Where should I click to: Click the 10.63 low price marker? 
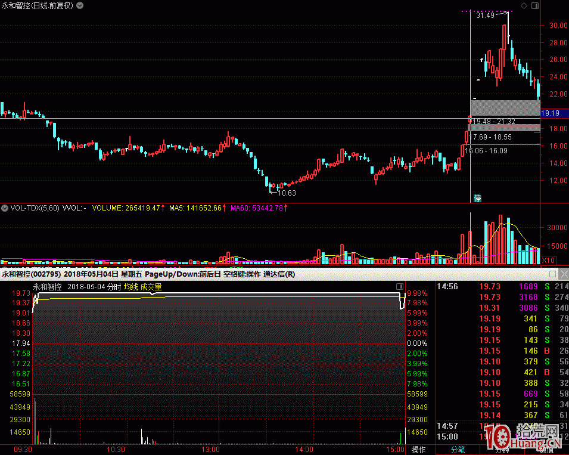pos(287,193)
